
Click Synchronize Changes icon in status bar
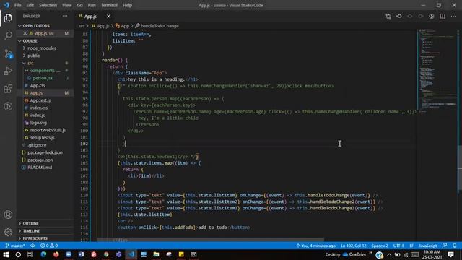pyautogui.click(x=32, y=246)
